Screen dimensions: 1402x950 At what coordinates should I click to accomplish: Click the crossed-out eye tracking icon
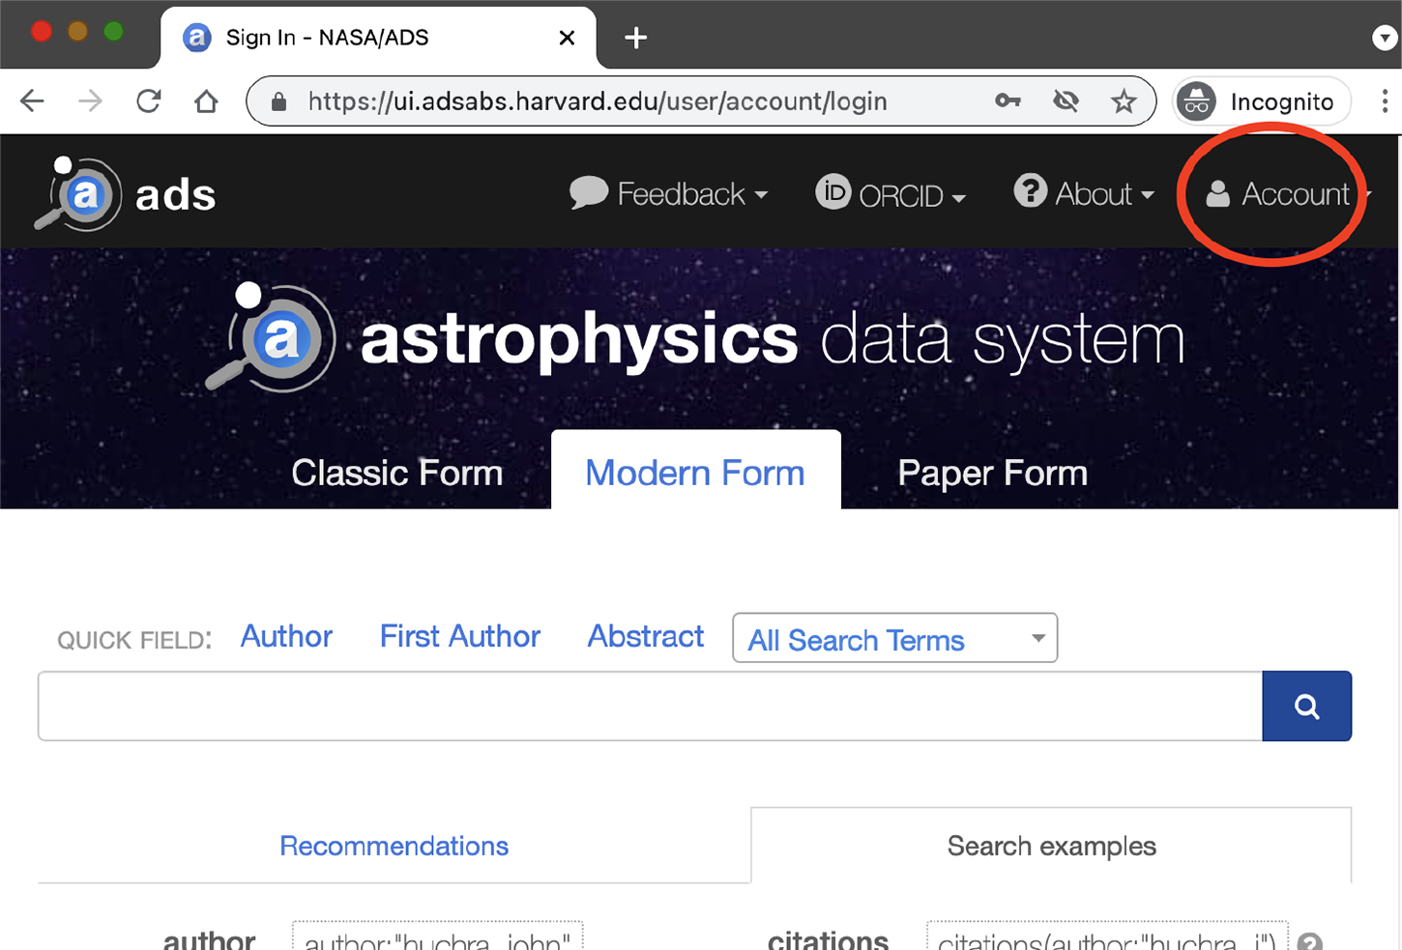click(x=1066, y=101)
